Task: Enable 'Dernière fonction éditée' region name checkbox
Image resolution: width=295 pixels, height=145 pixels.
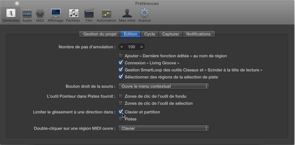Action: [121, 56]
